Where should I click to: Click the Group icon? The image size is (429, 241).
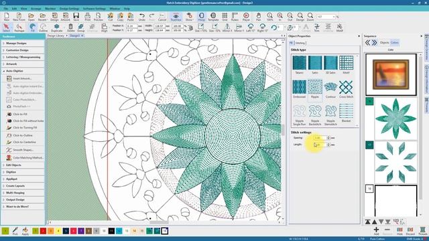point(81,27)
